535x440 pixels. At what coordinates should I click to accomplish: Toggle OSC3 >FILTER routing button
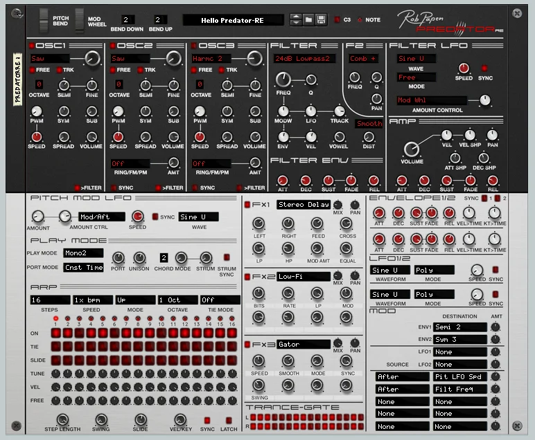240,187
